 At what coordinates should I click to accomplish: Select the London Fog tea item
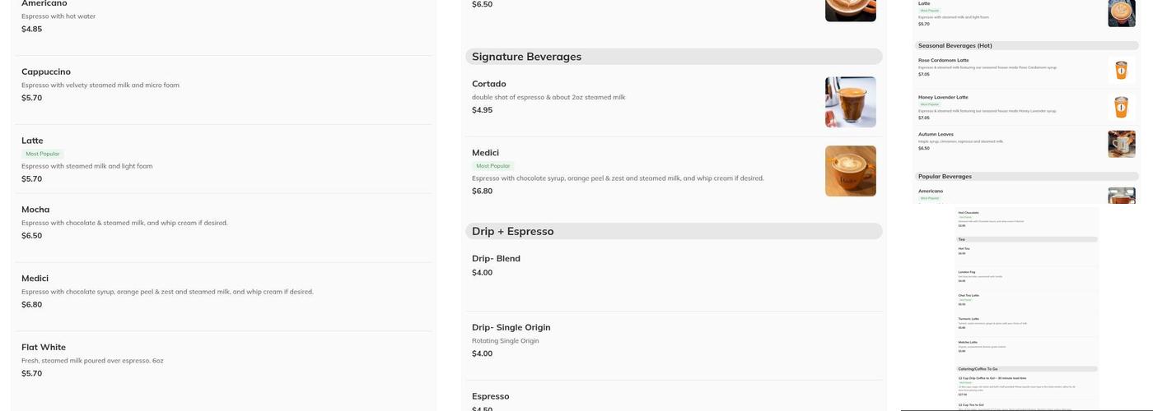[967, 272]
